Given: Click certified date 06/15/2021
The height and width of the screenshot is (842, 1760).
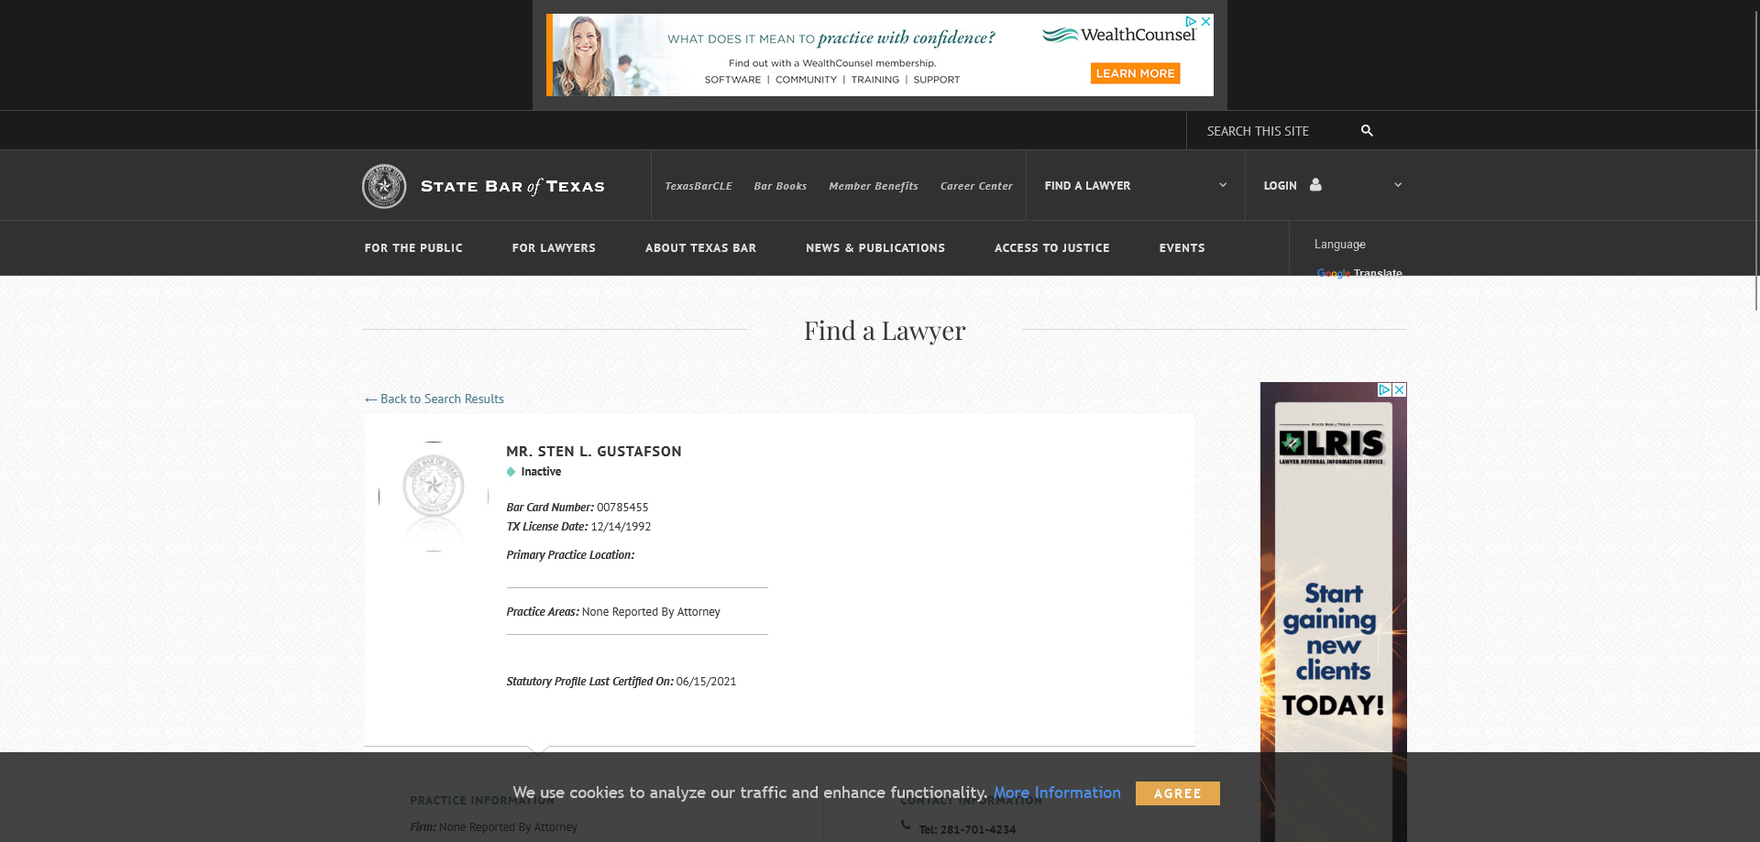Looking at the screenshot, I should pos(706,682).
